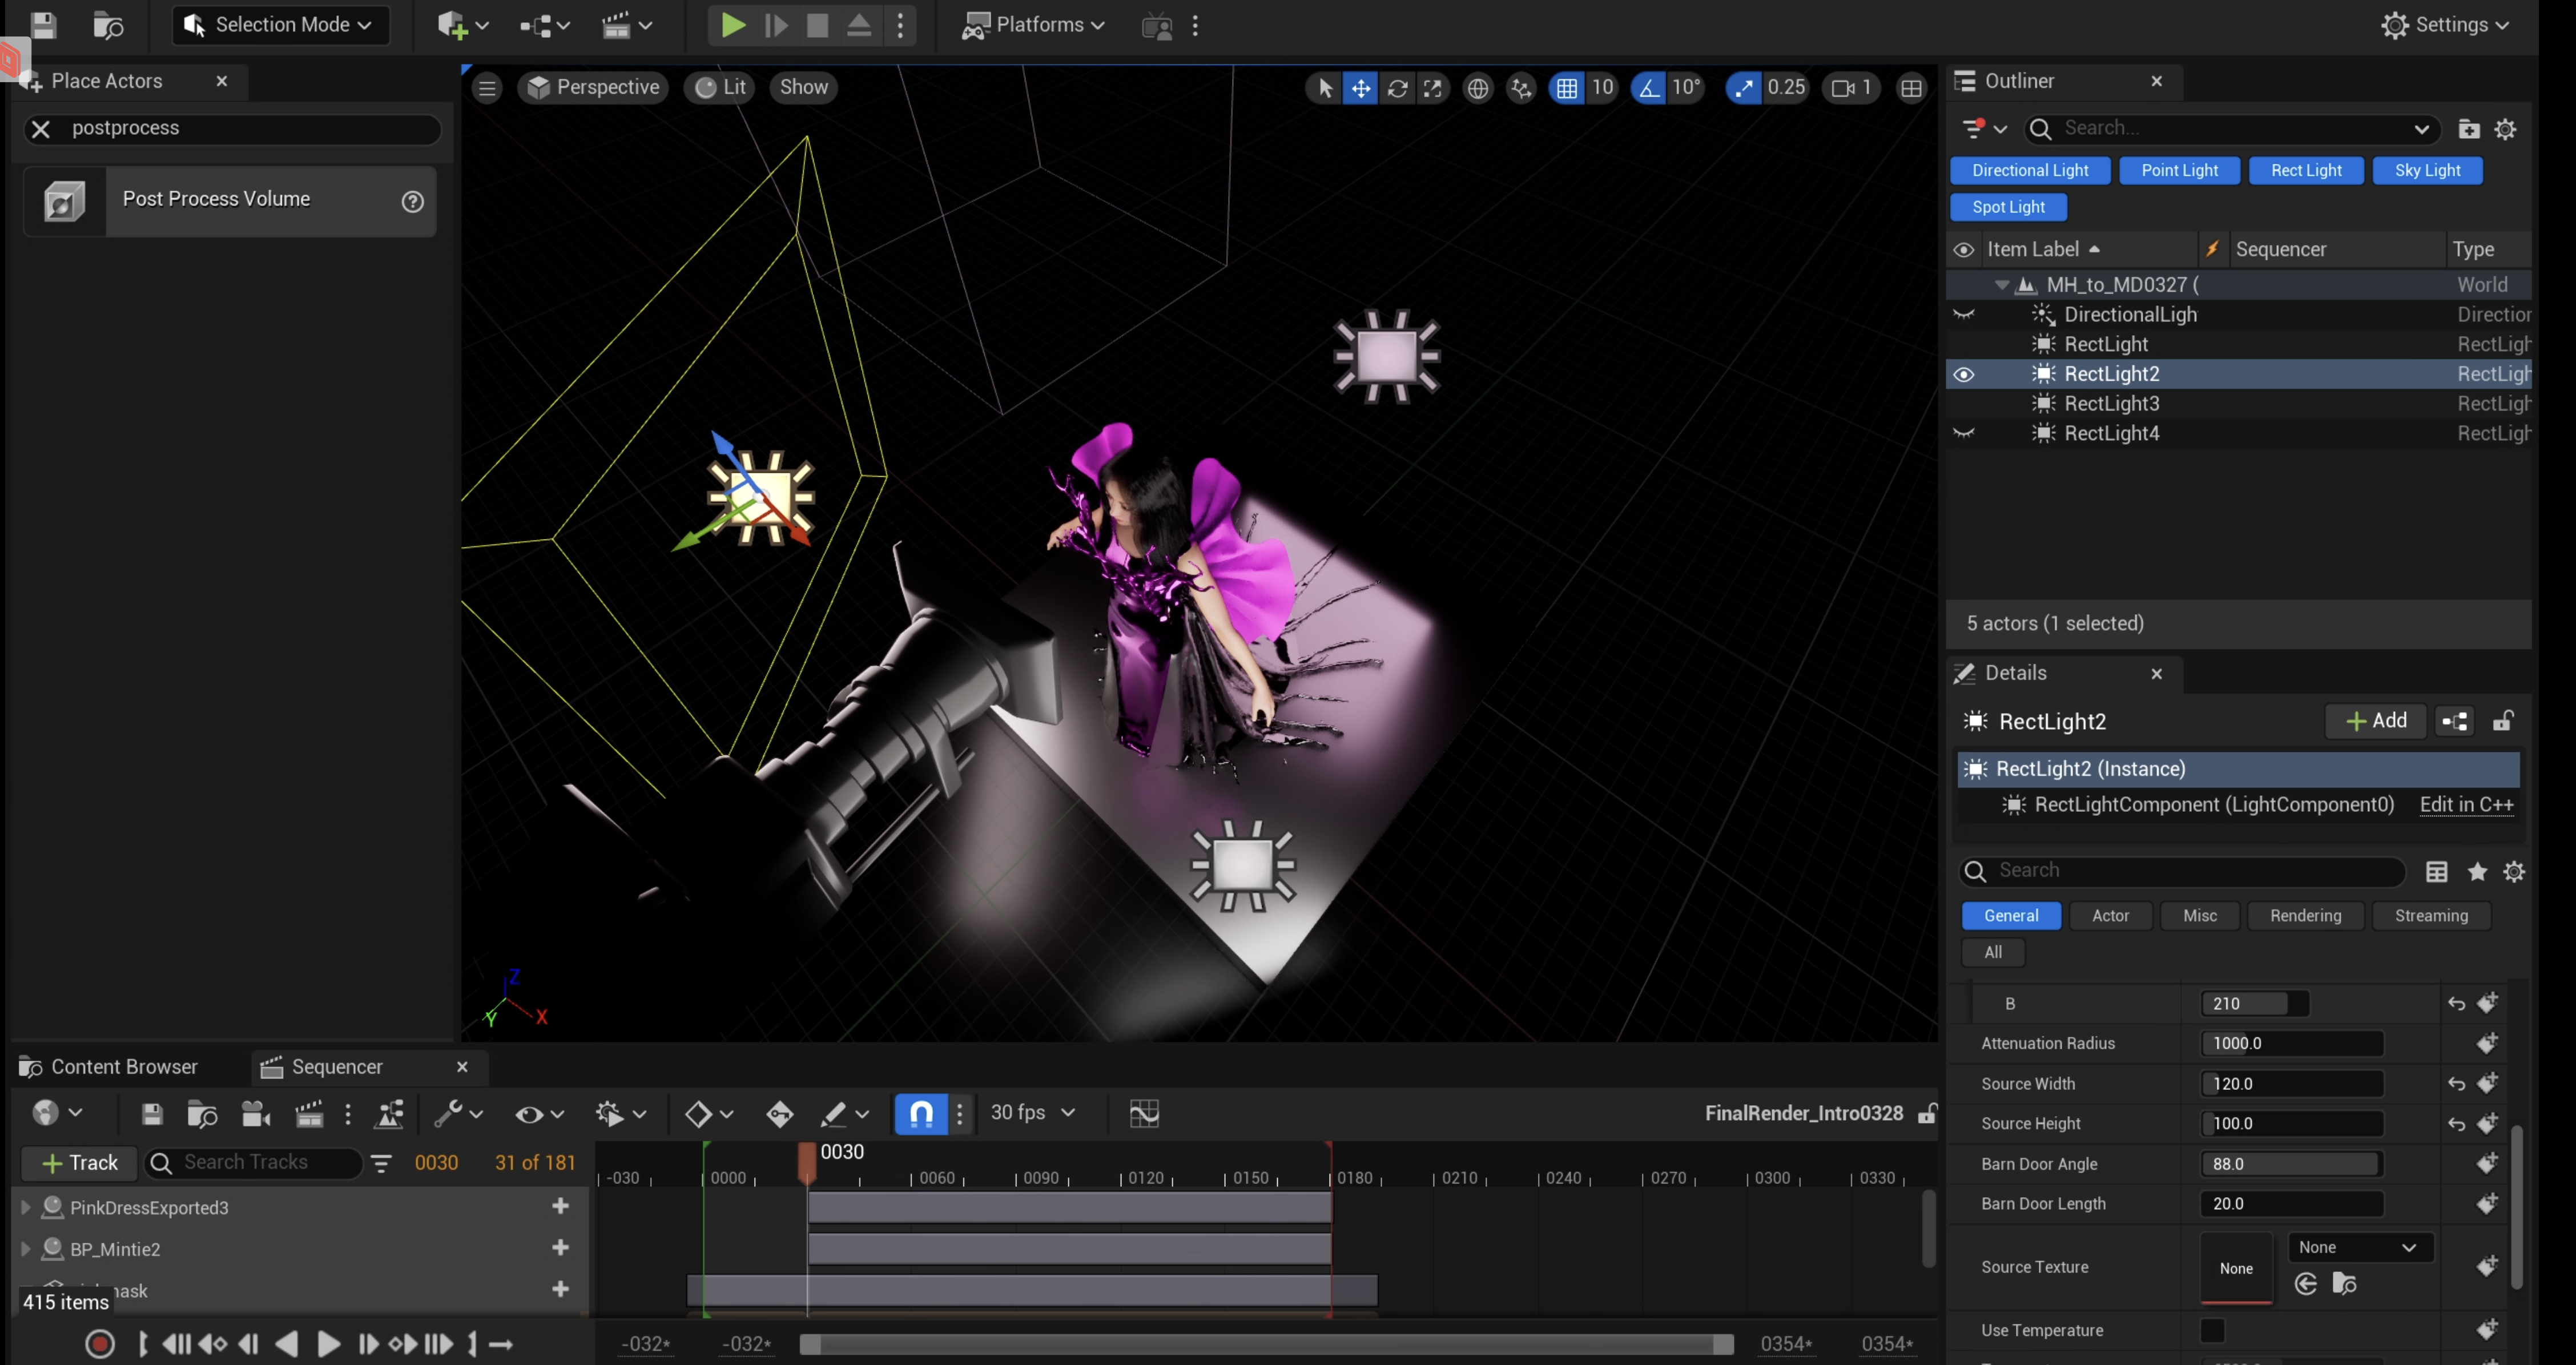Open the Selection Mode dropdown
The height and width of the screenshot is (1365, 2576).
[x=281, y=25]
